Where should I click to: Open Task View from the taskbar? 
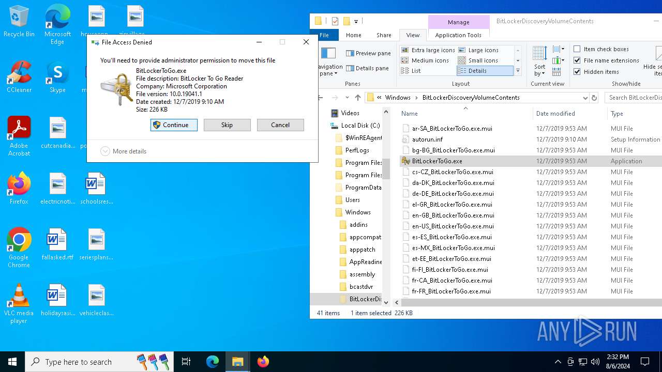click(186, 362)
